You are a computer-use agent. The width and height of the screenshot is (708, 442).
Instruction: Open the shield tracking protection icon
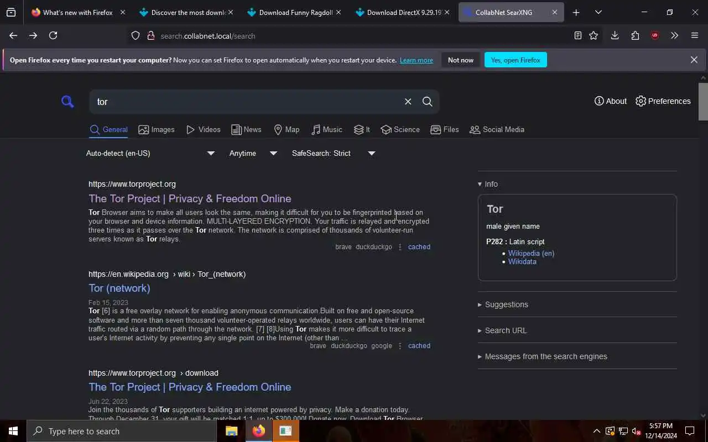136,36
